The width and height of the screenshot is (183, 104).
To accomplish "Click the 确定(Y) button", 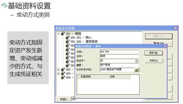I will [159, 36].
